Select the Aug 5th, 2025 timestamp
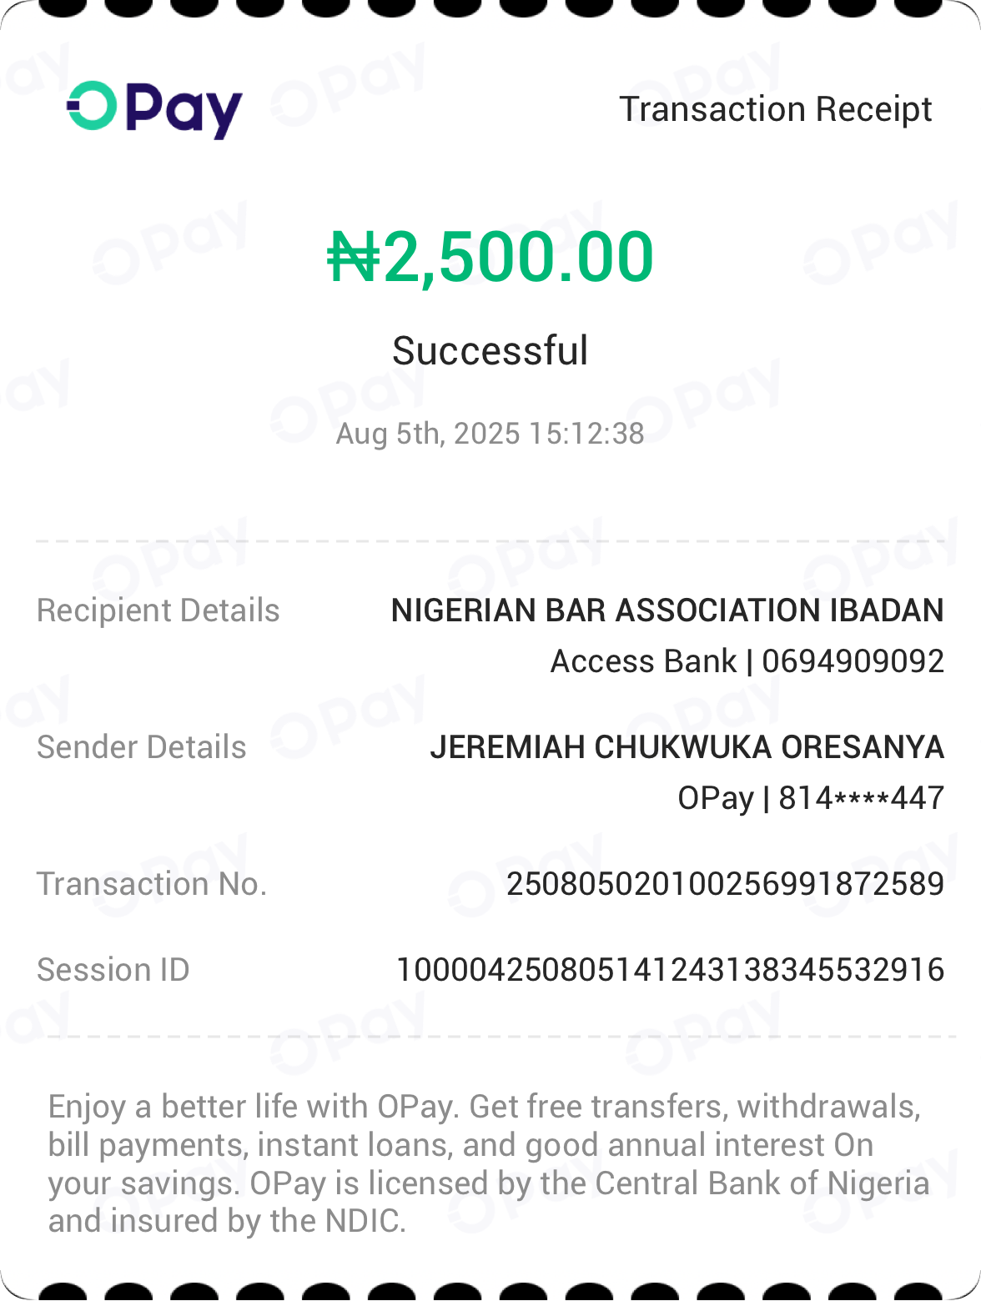Image resolution: width=981 pixels, height=1301 pixels. tap(490, 434)
